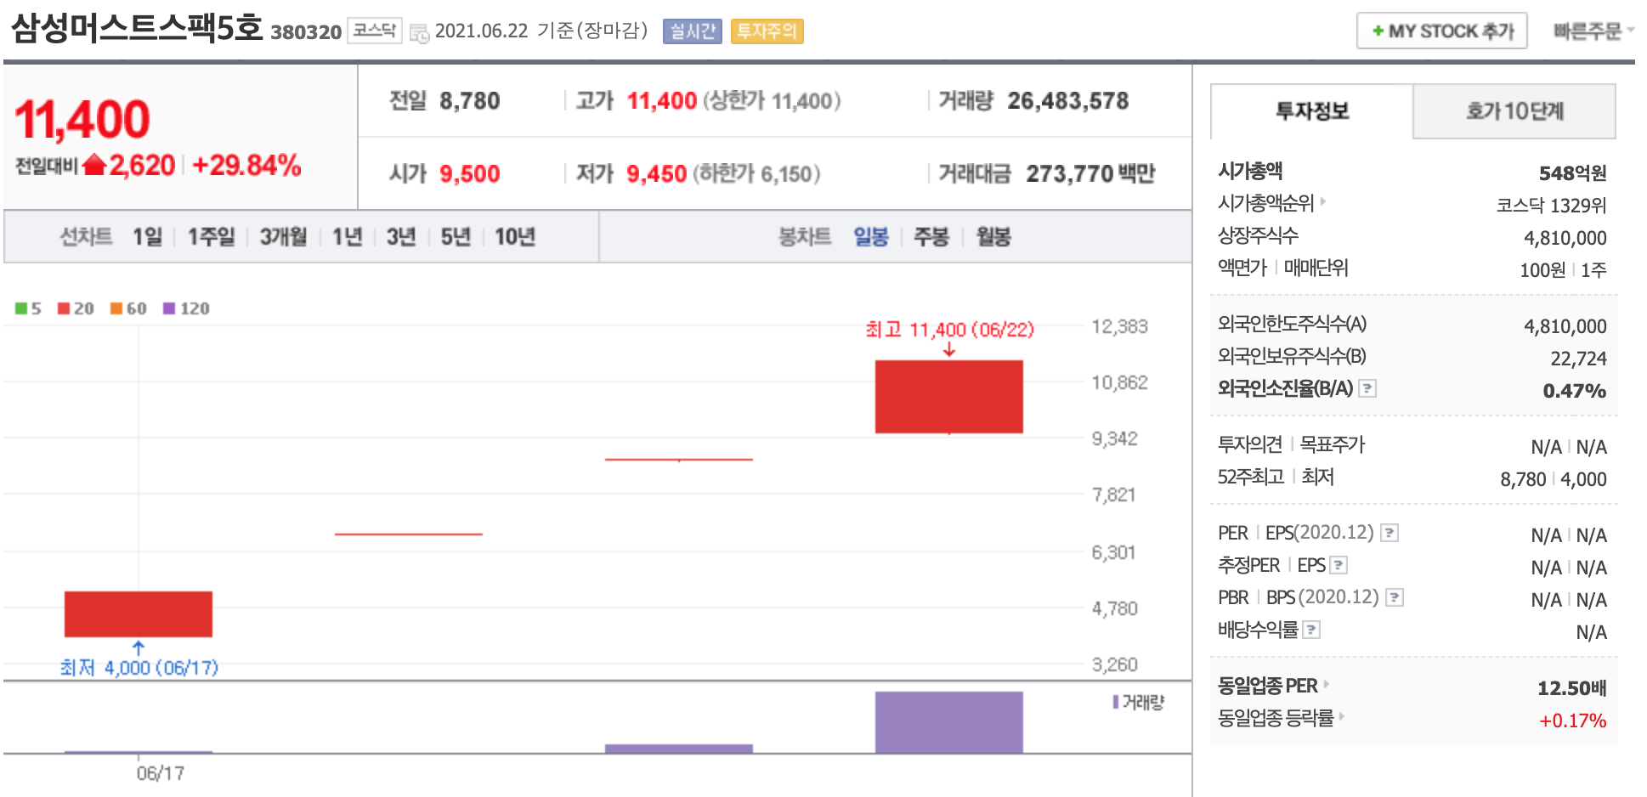Open help icon next to 배당수익률
The width and height of the screenshot is (1647, 797).
[1311, 630]
